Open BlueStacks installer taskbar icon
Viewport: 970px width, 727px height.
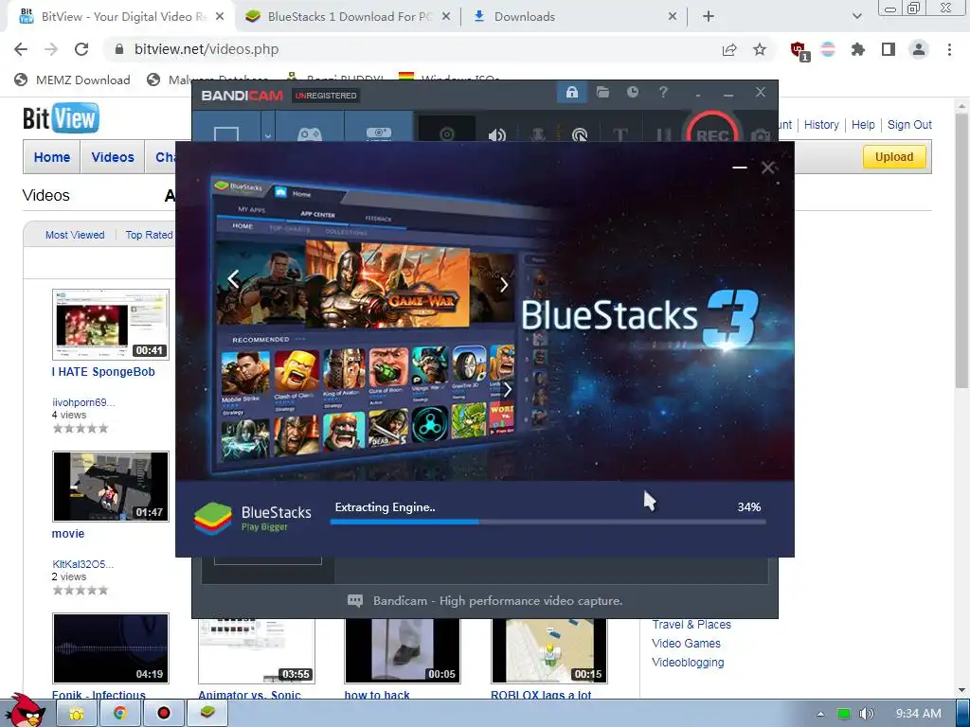pos(207,714)
